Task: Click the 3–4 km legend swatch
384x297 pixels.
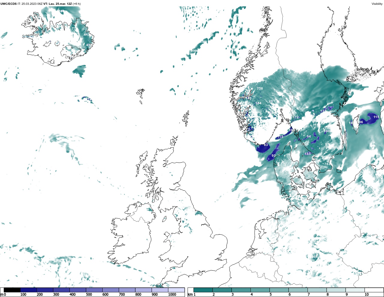Action: pyautogui.click(x=241, y=290)
